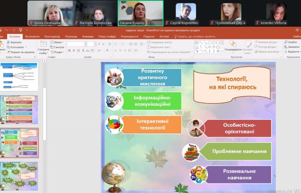
Task: Open the font name combo box
Action: click(76, 44)
